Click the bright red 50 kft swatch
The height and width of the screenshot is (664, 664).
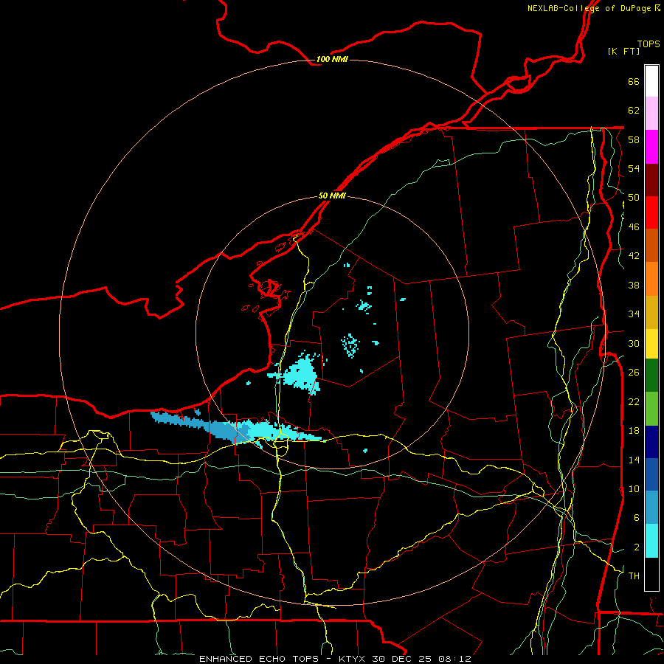(x=651, y=212)
